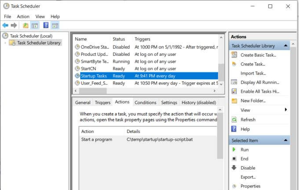
Task: Select the Task Scheduler (Local) tree root
Action: pos(31,36)
